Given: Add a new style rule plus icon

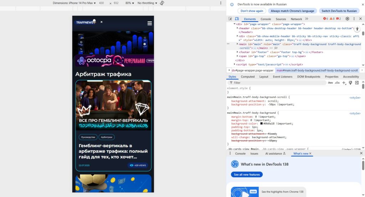Looking at the screenshot, I should coord(344,83).
